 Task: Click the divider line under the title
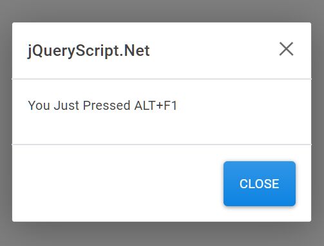162,79
